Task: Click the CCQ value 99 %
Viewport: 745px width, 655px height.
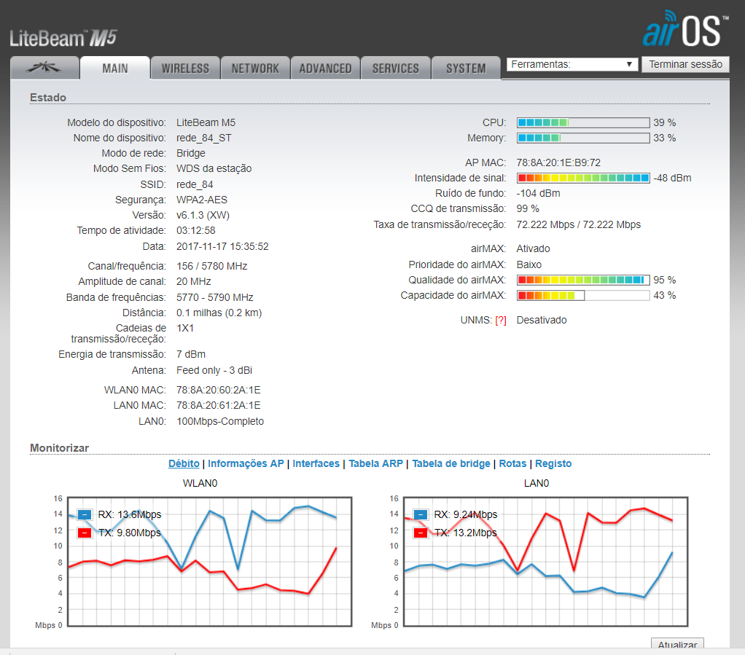Action: pyautogui.click(x=528, y=208)
